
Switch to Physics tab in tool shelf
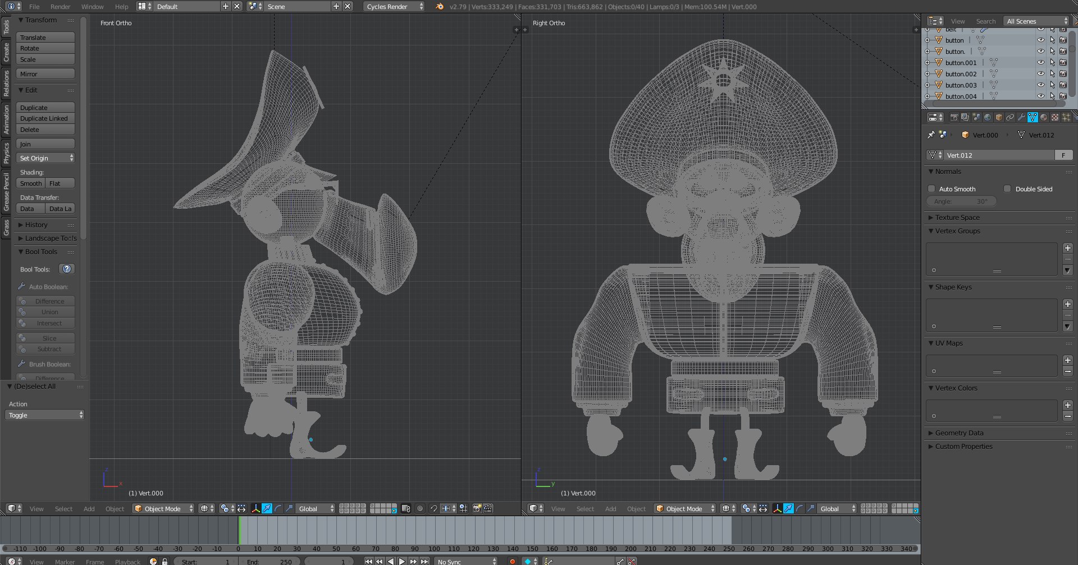point(6,153)
